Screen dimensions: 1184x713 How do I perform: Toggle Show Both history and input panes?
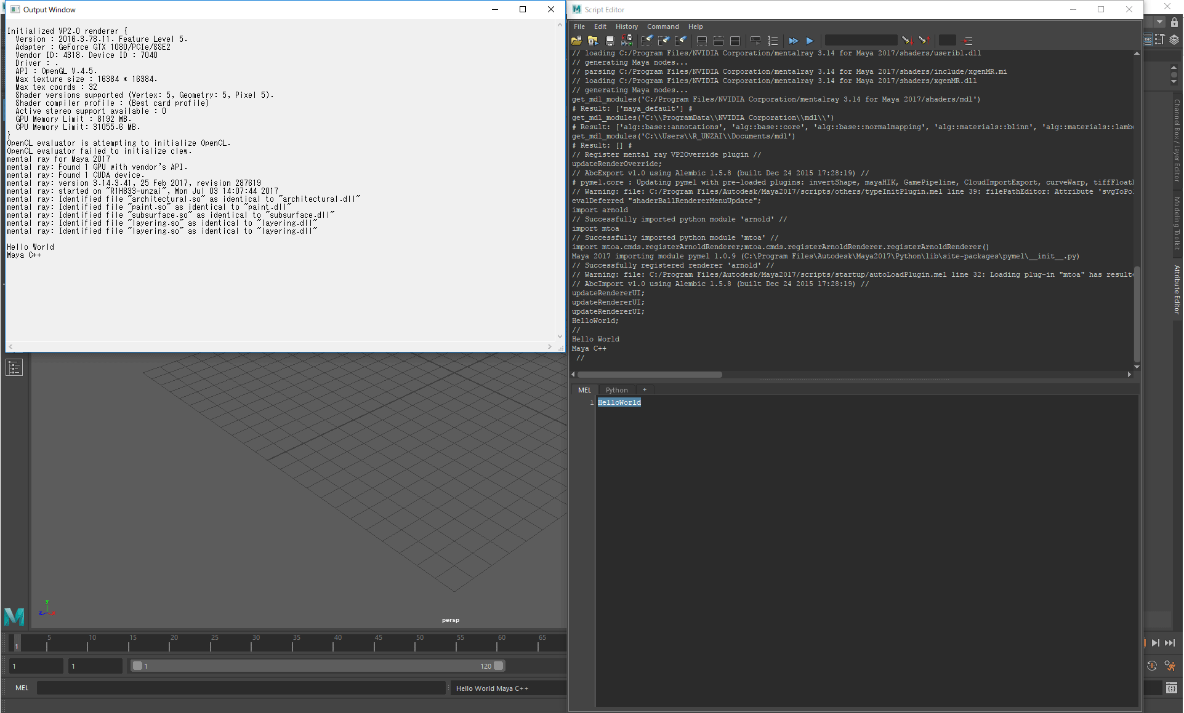point(735,41)
